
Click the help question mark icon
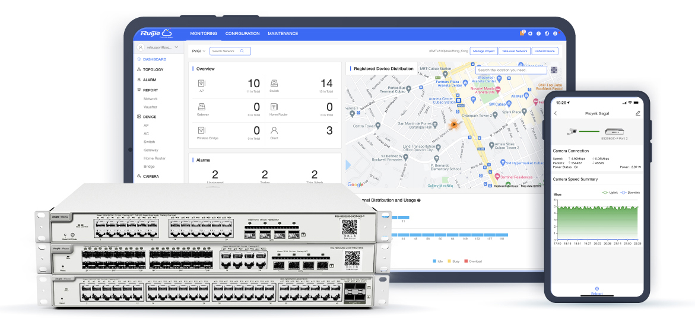(538, 34)
